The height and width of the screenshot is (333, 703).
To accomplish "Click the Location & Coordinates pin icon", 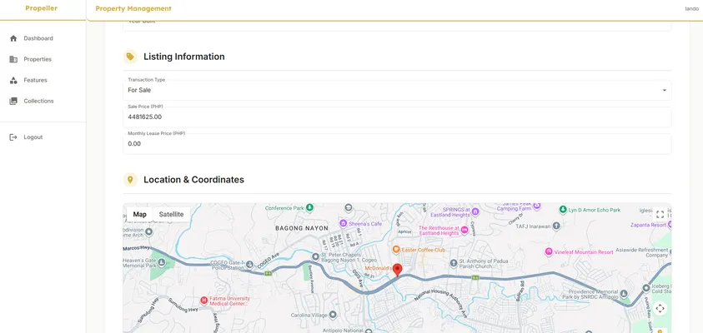I will point(130,180).
